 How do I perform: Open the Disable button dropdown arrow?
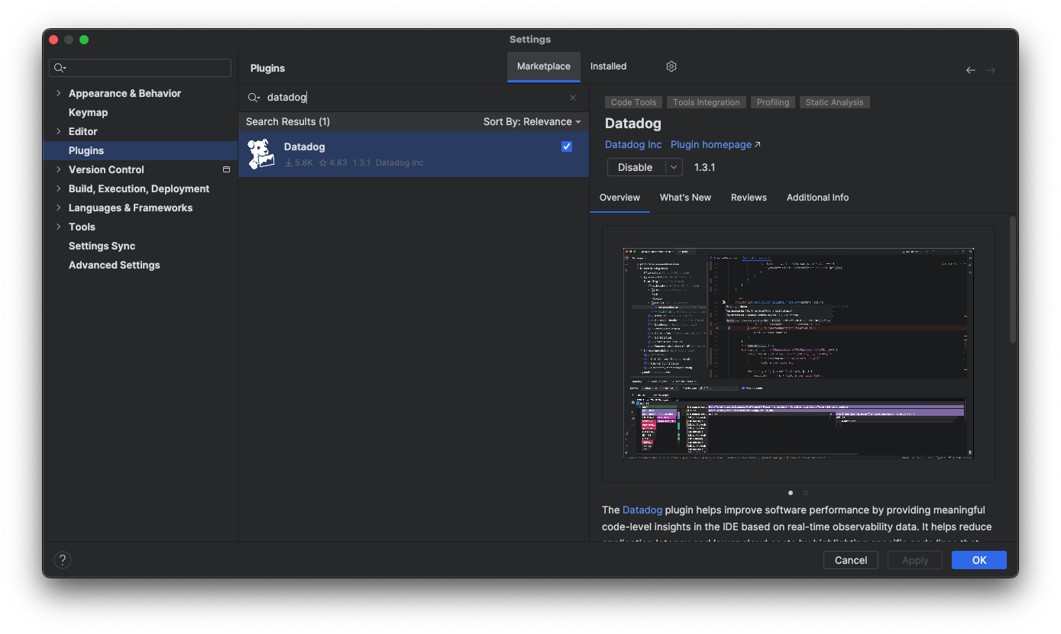(x=673, y=167)
